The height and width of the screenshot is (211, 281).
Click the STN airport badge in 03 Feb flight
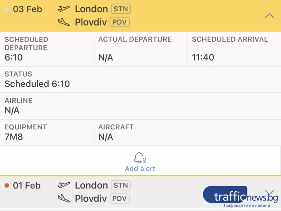tap(121, 9)
